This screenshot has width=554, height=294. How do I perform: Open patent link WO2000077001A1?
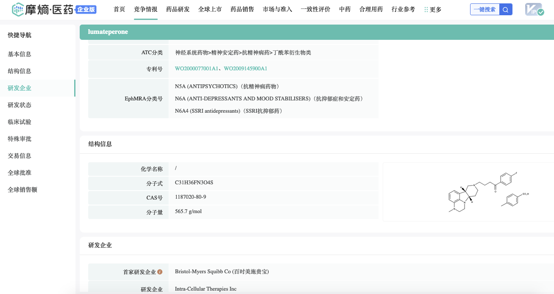197,69
